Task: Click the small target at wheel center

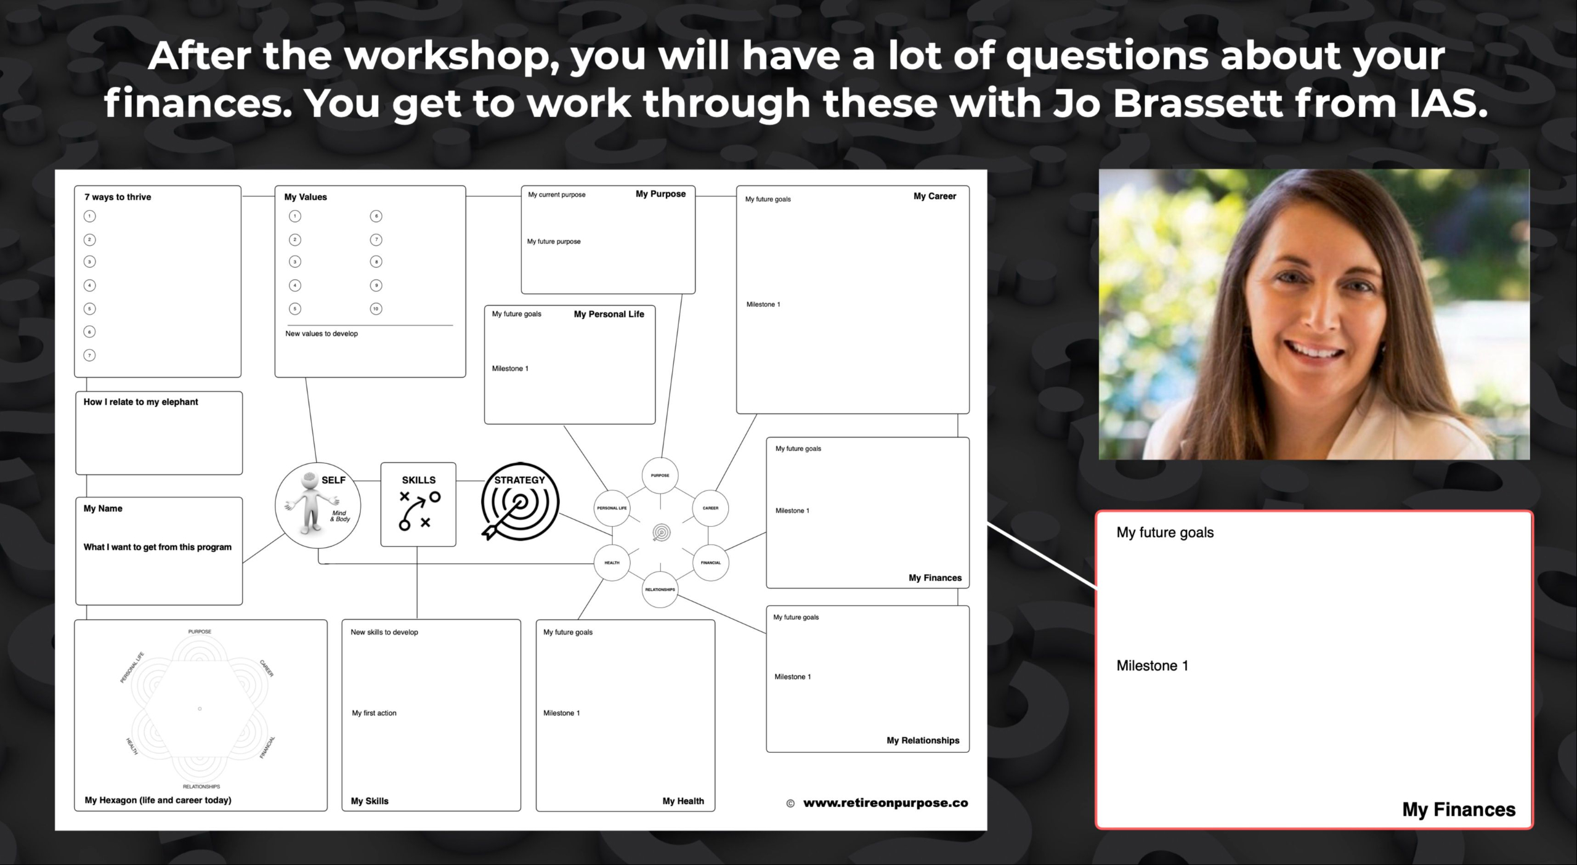Action: (x=661, y=533)
